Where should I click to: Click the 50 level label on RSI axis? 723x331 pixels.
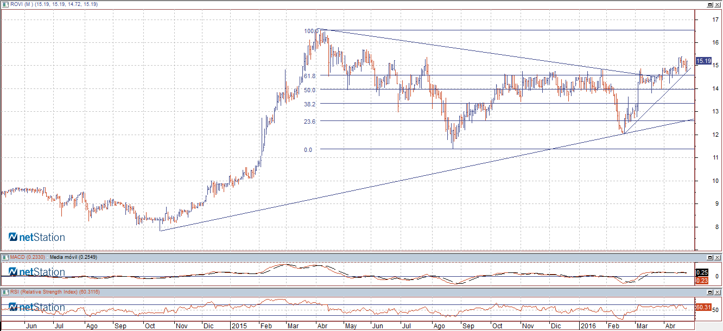716,310
